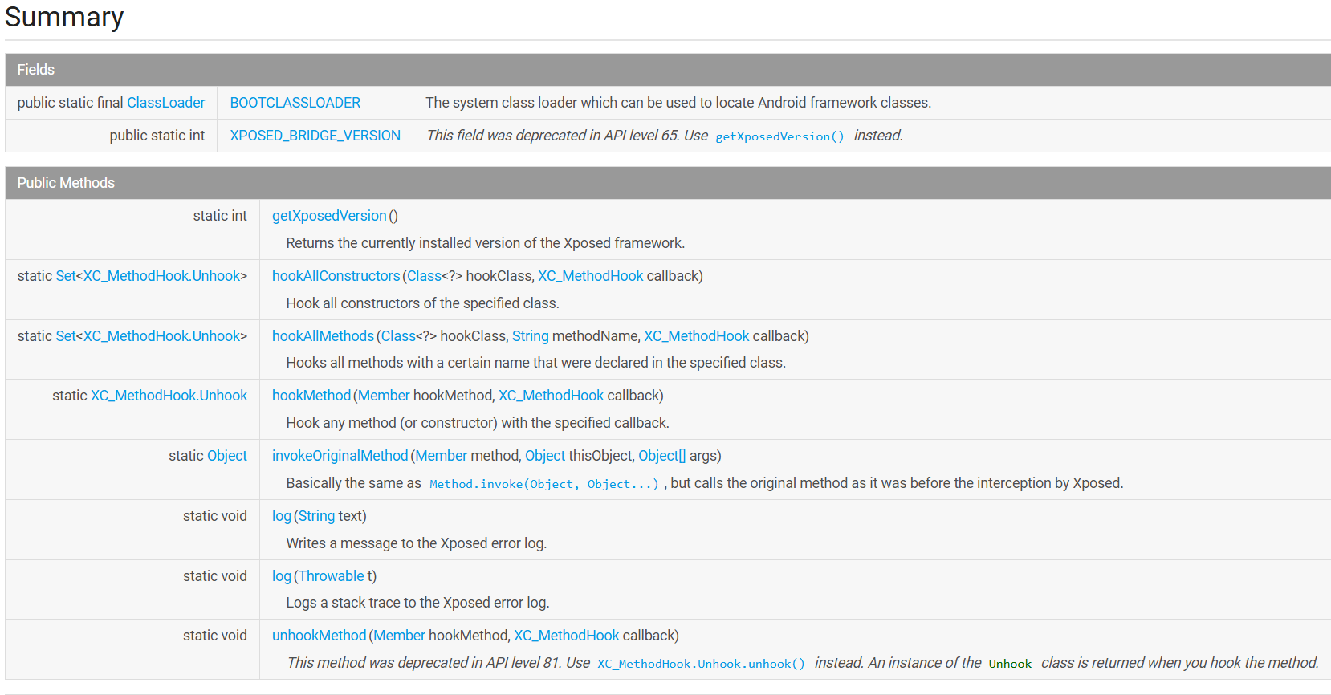This screenshot has width=1331, height=695.
Task: Open XC_MethodHook.Unhook return type of hookMethod
Action: click(x=169, y=396)
